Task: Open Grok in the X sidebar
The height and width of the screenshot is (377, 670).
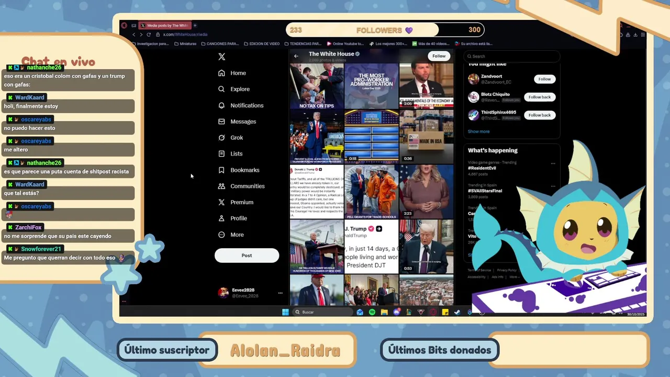Action: point(230,138)
